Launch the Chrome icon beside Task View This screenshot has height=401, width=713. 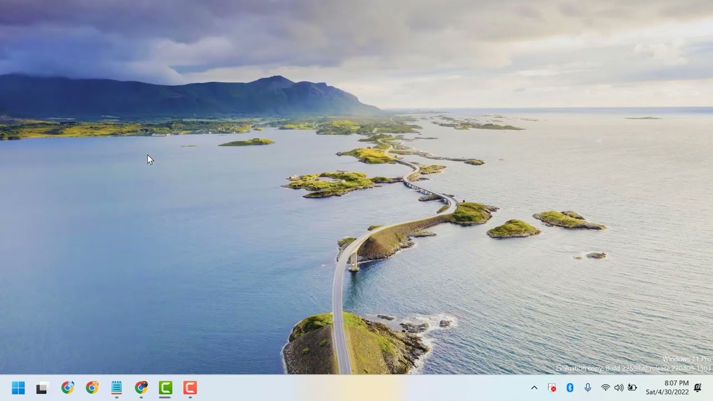tap(67, 388)
